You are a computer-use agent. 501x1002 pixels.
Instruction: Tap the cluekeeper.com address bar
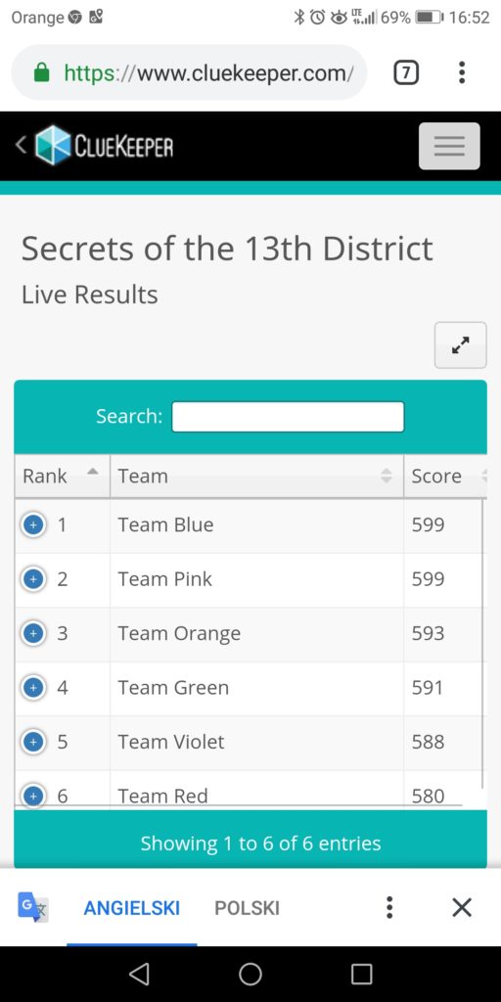pos(190,73)
